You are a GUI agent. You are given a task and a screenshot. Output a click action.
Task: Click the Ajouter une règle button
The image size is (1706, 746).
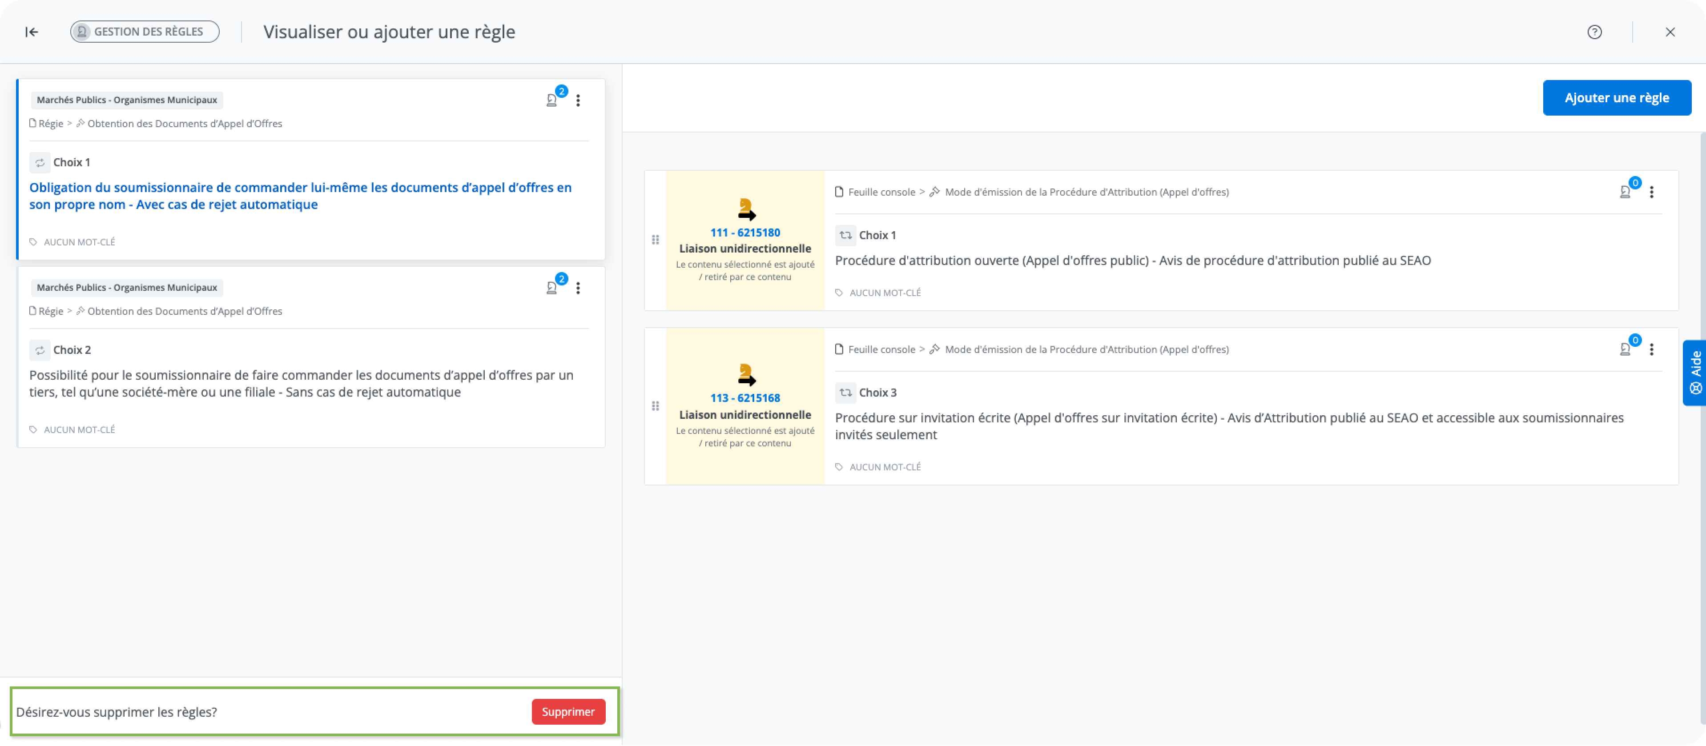click(1617, 98)
